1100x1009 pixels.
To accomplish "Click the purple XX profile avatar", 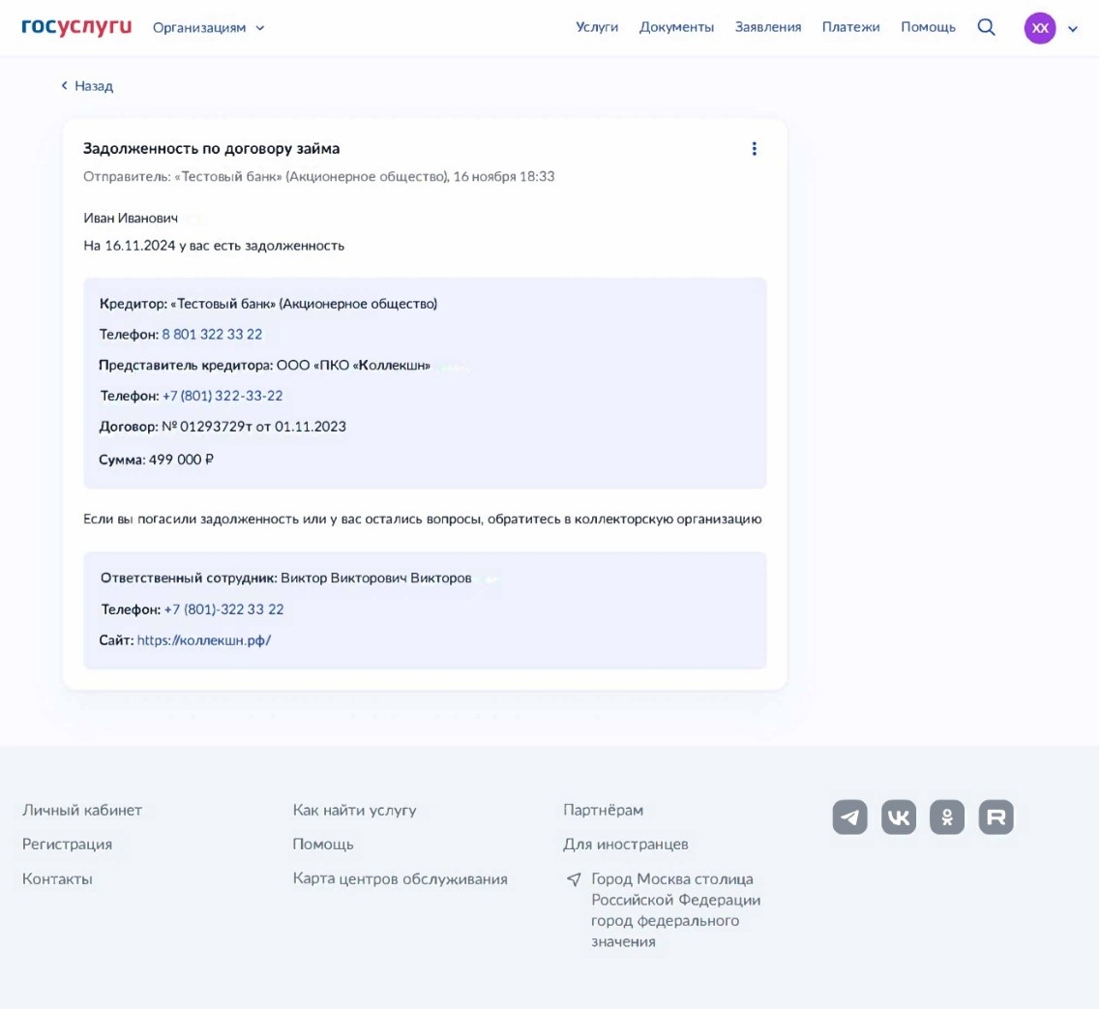I will [x=1040, y=28].
